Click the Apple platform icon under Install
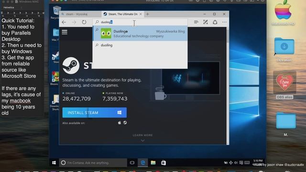Viewport: 306px width, 172px height. coord(120,123)
